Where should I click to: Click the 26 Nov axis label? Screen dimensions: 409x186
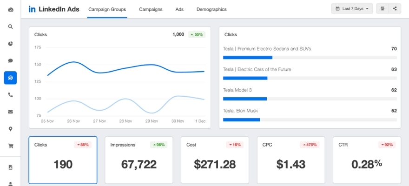click(x=73, y=121)
